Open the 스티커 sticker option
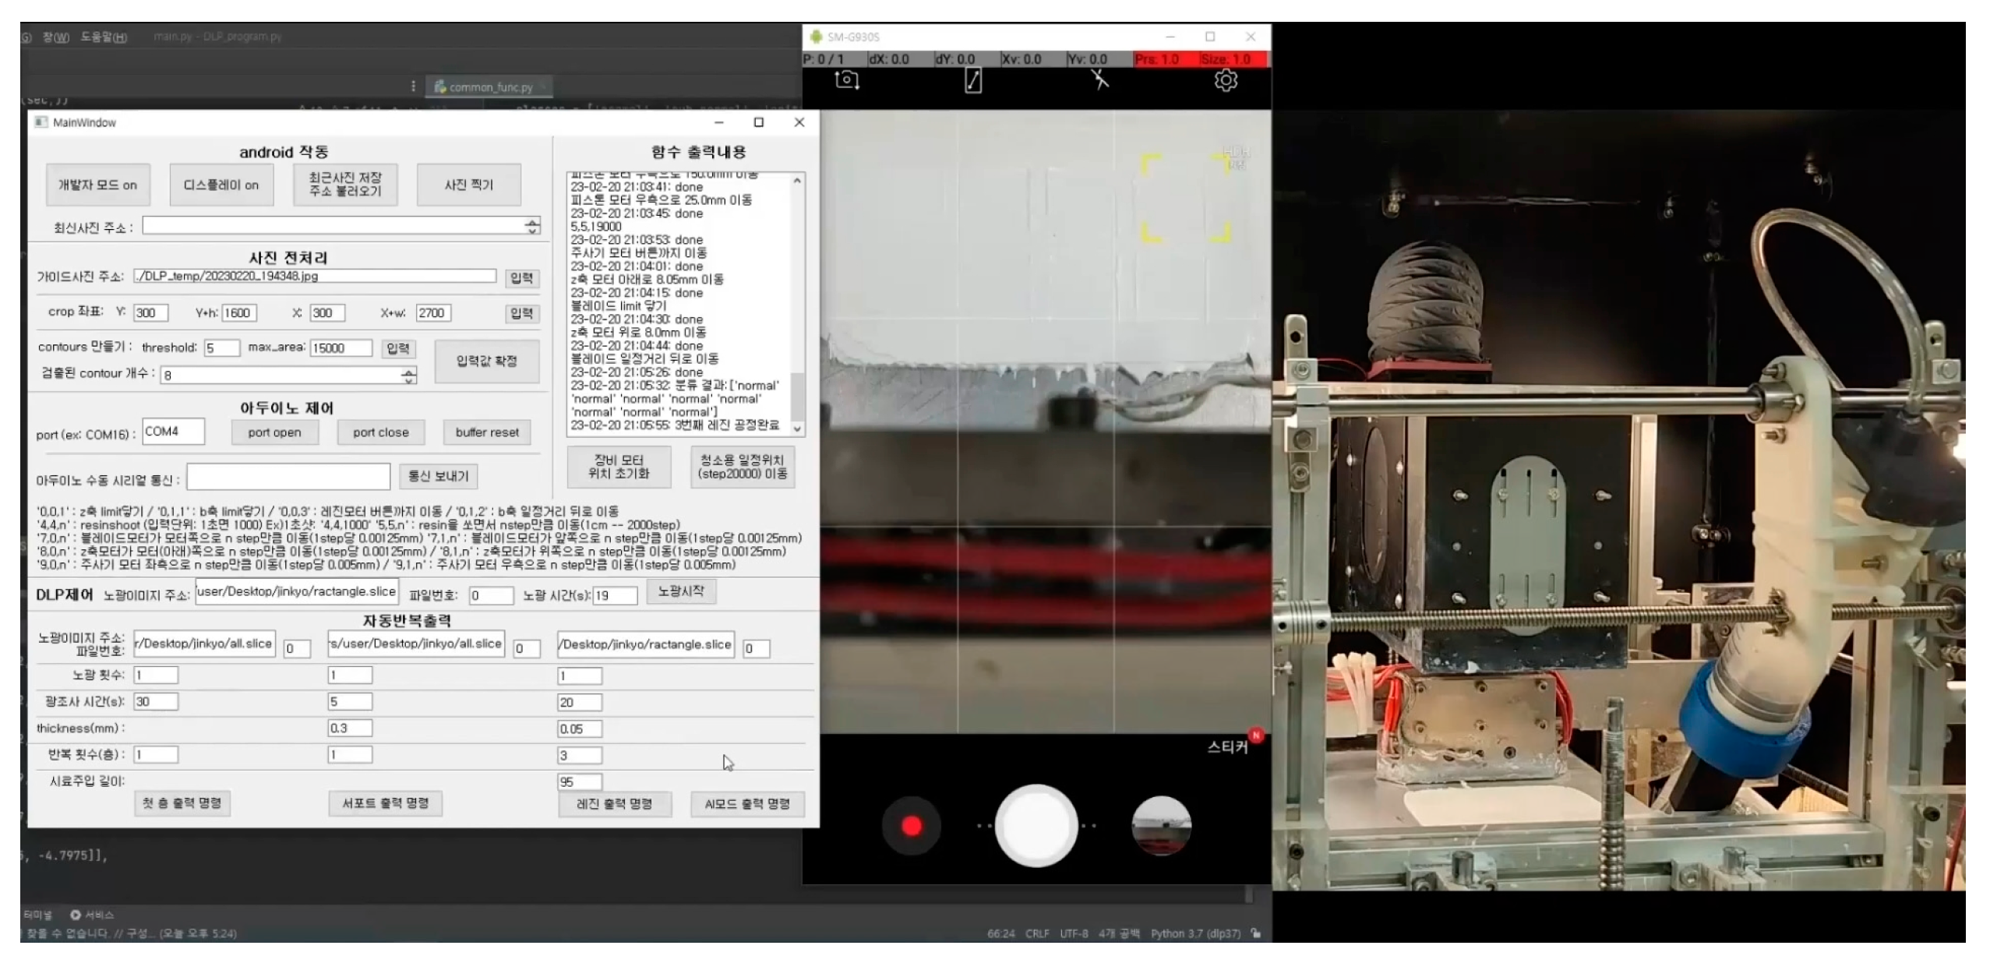This screenshot has height=963, width=1990. (1228, 746)
